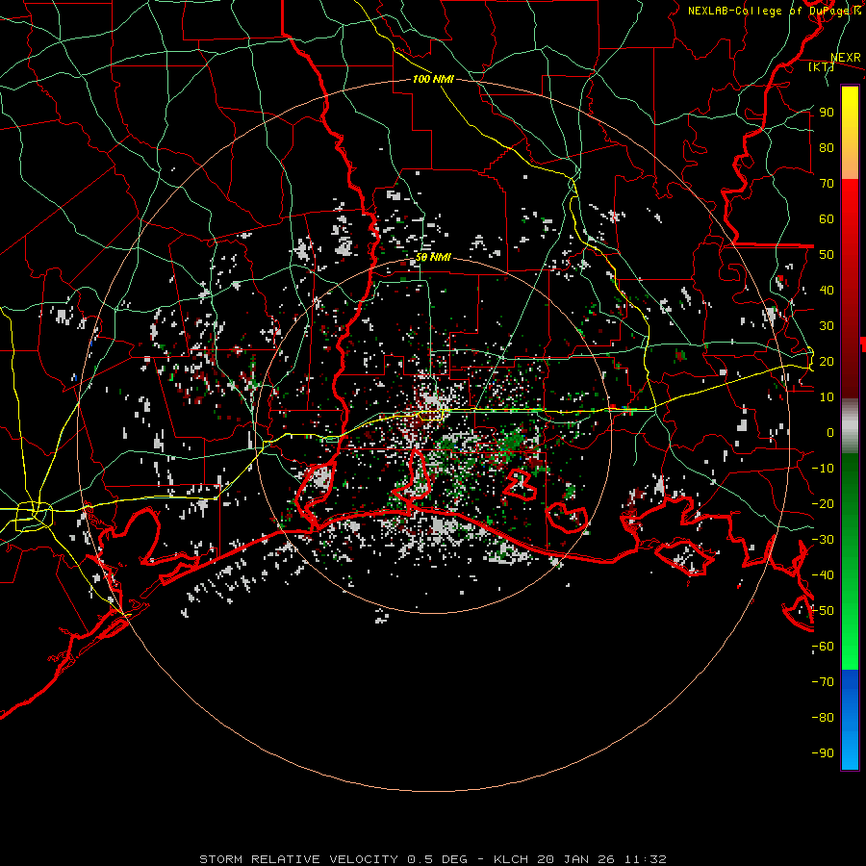Click the positive "50" scale value
Image resolution: width=866 pixels, height=866 pixels.
click(x=827, y=255)
